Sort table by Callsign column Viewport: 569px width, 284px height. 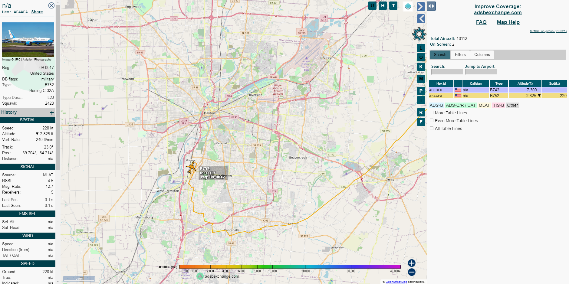coord(476,83)
